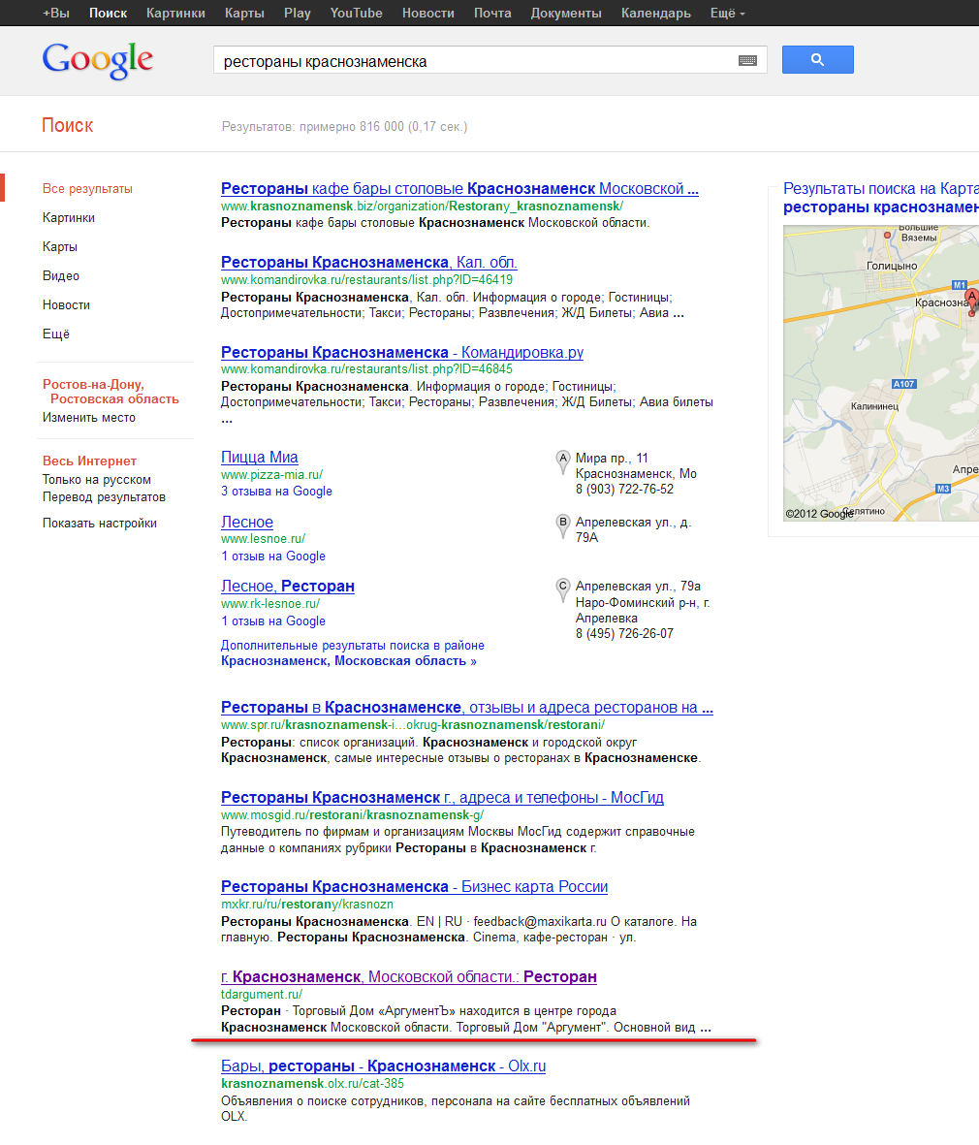
Task: Open the on-screen keyboard icon in search box
Action: [747, 61]
